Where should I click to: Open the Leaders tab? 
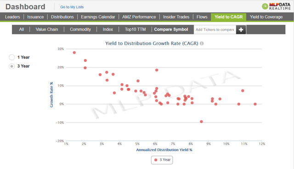click(x=12, y=17)
